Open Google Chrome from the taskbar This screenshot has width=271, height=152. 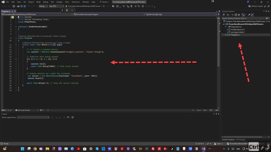(35, 149)
